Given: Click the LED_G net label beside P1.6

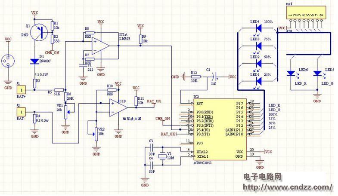Looking at the screenshot, I should point(274,110).
